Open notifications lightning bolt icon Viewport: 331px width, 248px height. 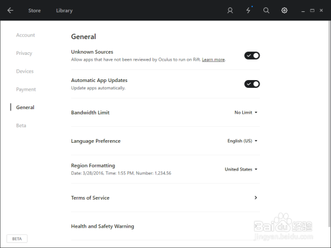coord(248,11)
